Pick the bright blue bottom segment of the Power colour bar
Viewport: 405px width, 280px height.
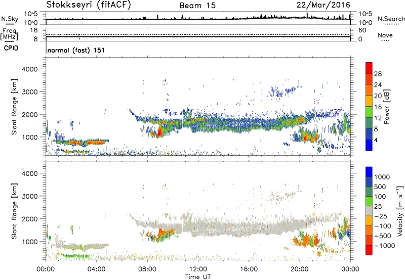point(369,145)
